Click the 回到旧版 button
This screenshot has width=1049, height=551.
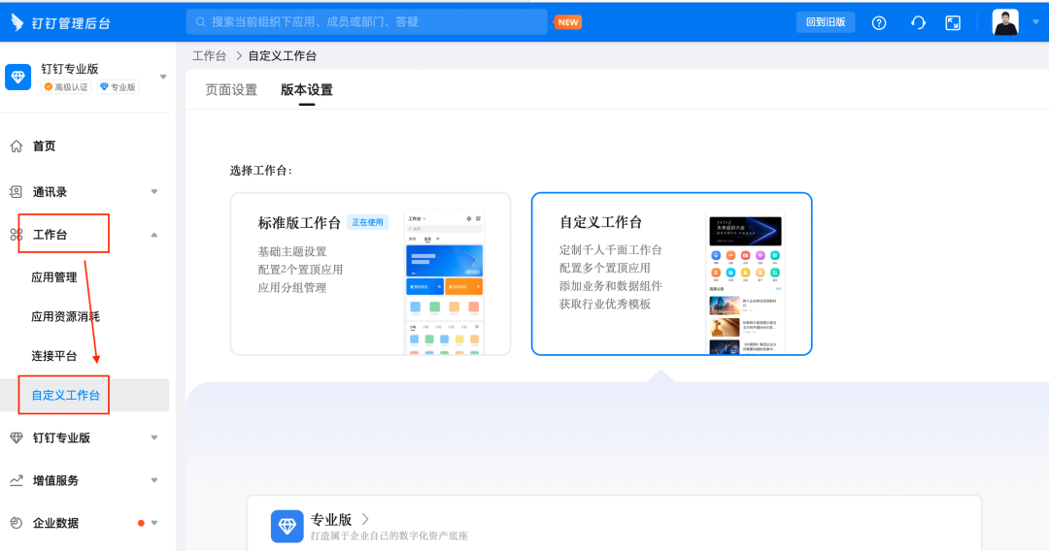(x=826, y=22)
